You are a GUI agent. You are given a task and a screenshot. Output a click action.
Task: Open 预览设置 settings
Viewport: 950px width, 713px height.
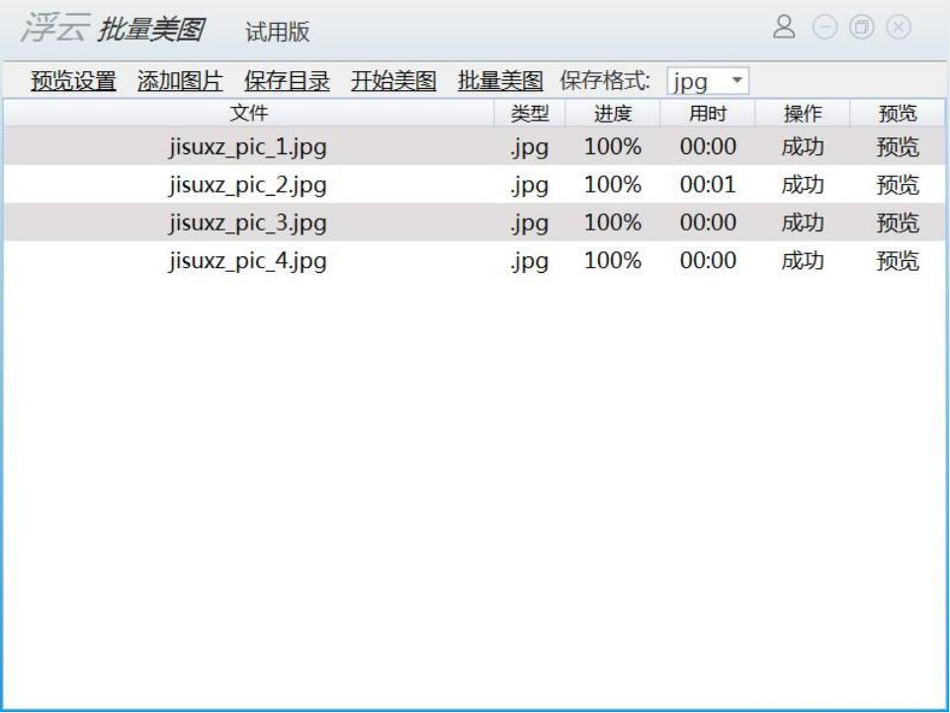point(73,81)
